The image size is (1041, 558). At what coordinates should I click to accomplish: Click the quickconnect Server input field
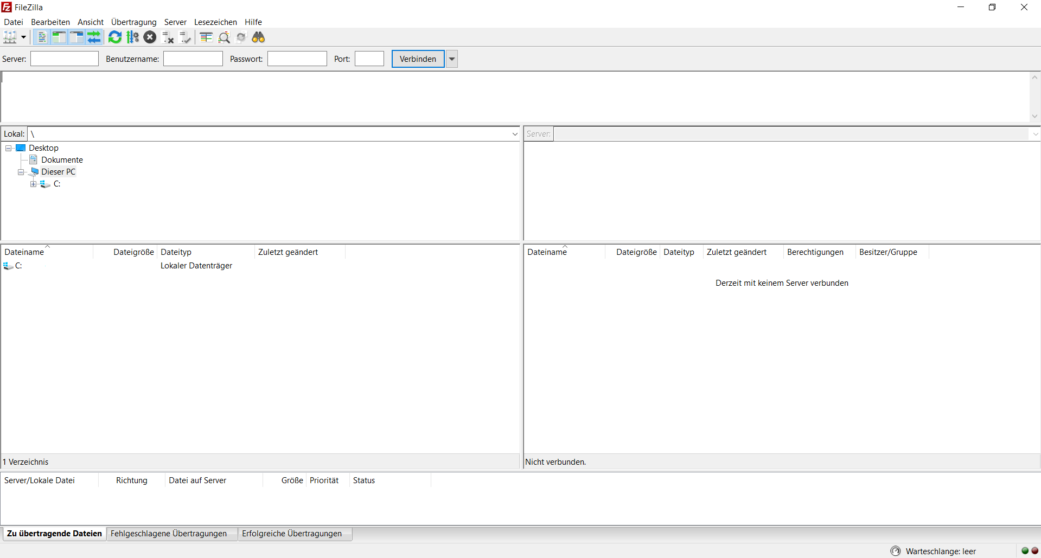(65, 59)
